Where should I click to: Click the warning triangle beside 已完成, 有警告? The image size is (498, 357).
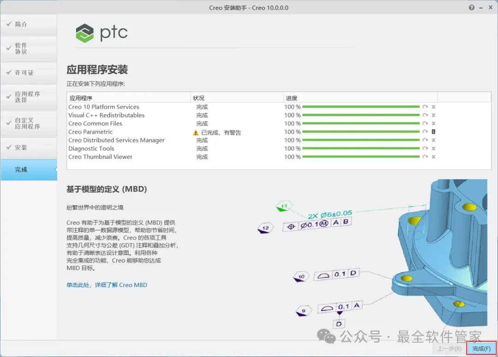tap(196, 133)
